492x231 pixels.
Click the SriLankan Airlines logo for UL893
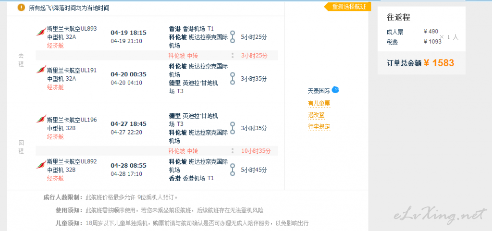tap(41, 31)
